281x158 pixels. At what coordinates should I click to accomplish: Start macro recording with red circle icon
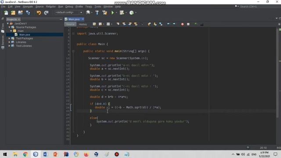[x=183, y=24]
